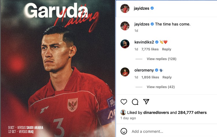Open kevindiks2 username link

pos(144,42)
